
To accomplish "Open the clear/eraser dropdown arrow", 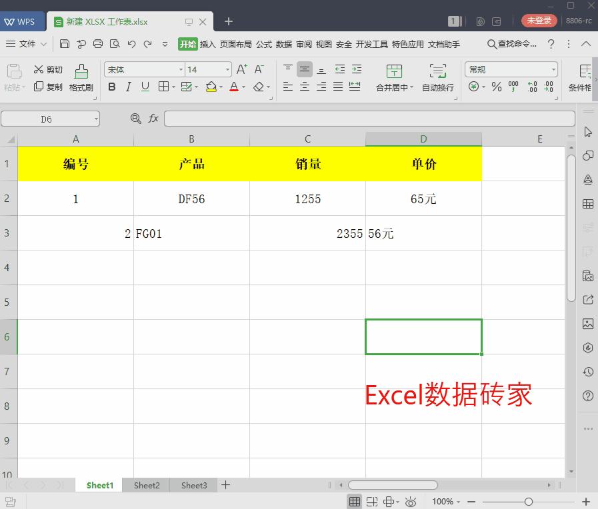I will pos(269,87).
